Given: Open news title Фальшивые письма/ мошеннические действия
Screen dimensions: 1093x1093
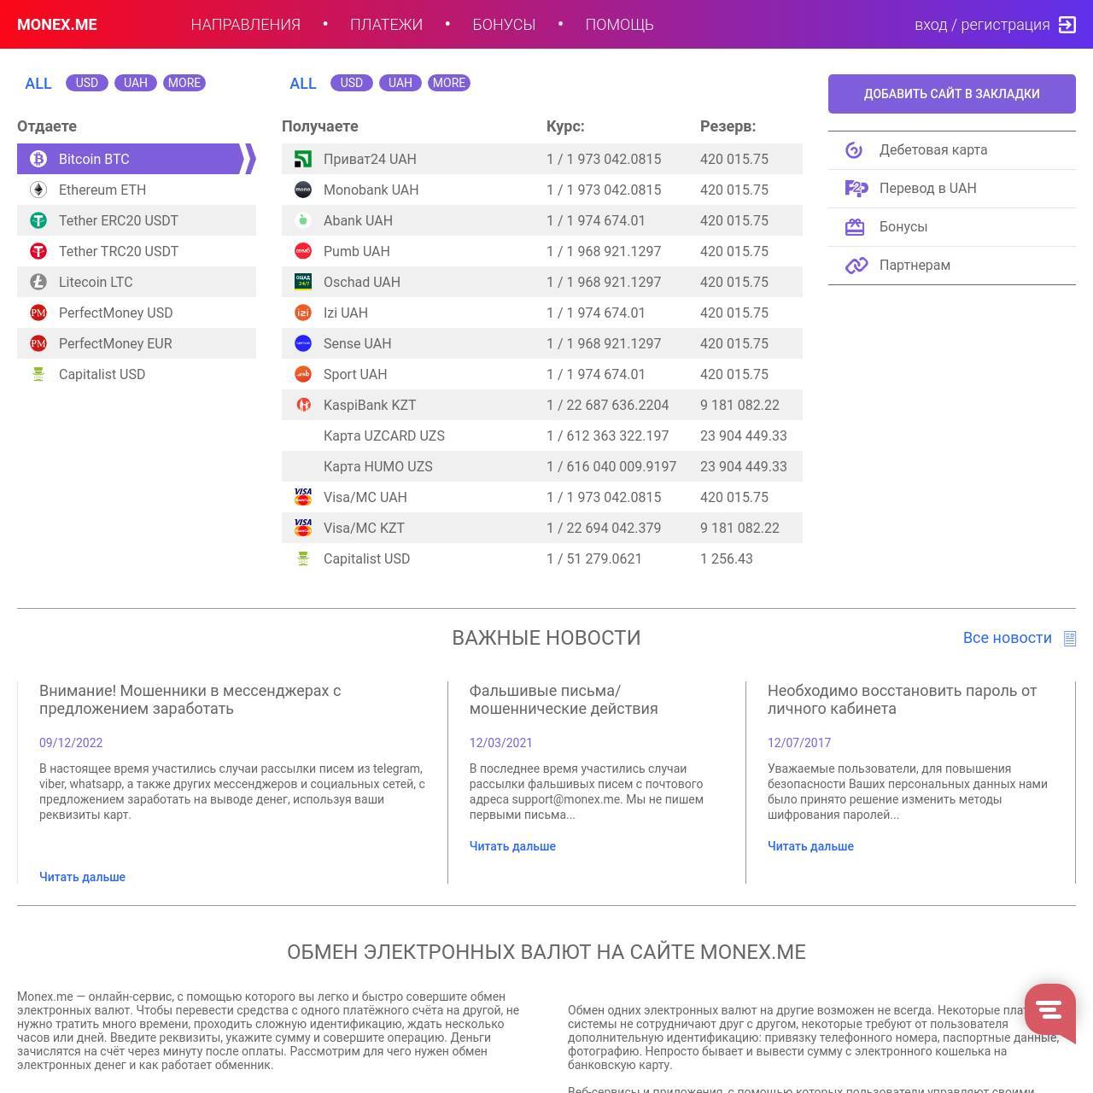Looking at the screenshot, I should pyautogui.click(x=564, y=699).
